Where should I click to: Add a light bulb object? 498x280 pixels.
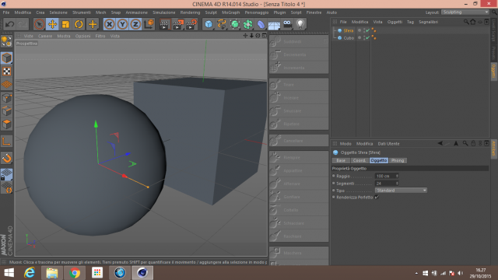(300, 24)
